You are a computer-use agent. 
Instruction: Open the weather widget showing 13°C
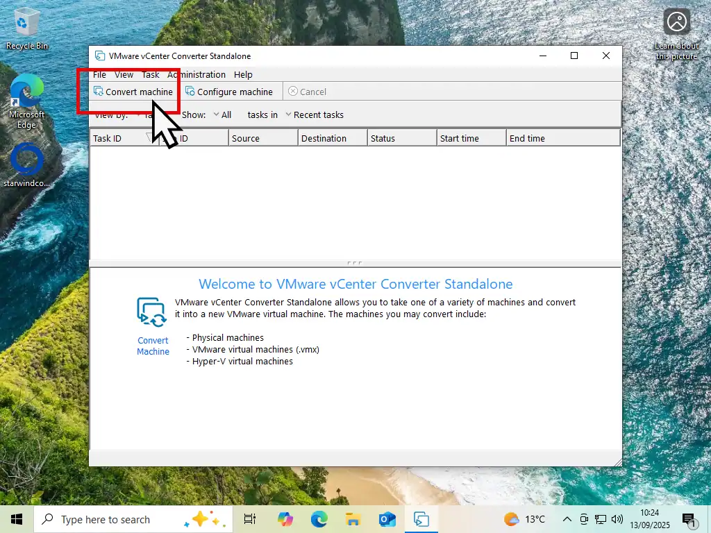pos(524,519)
